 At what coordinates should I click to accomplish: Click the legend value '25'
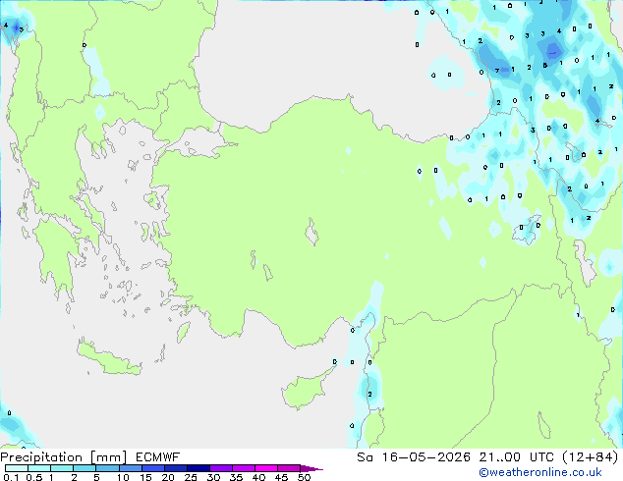(191, 477)
